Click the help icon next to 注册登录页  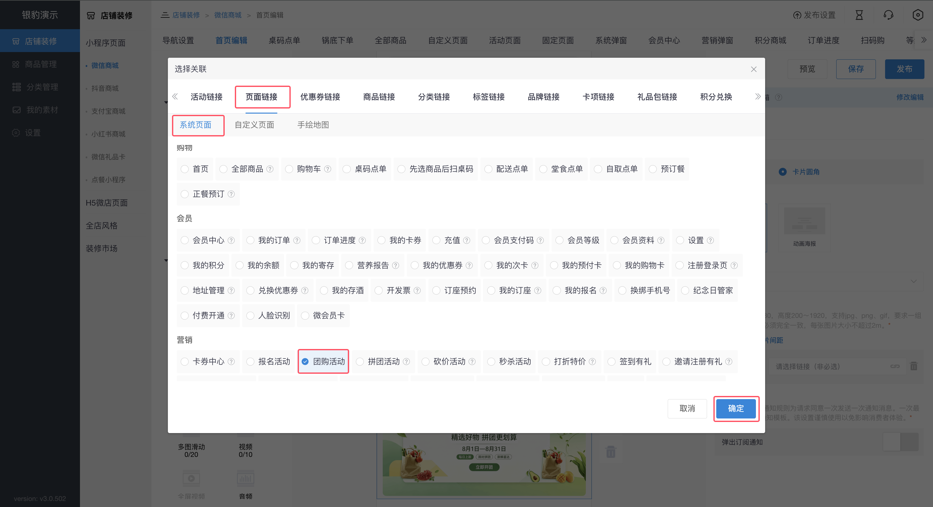pyautogui.click(x=734, y=266)
